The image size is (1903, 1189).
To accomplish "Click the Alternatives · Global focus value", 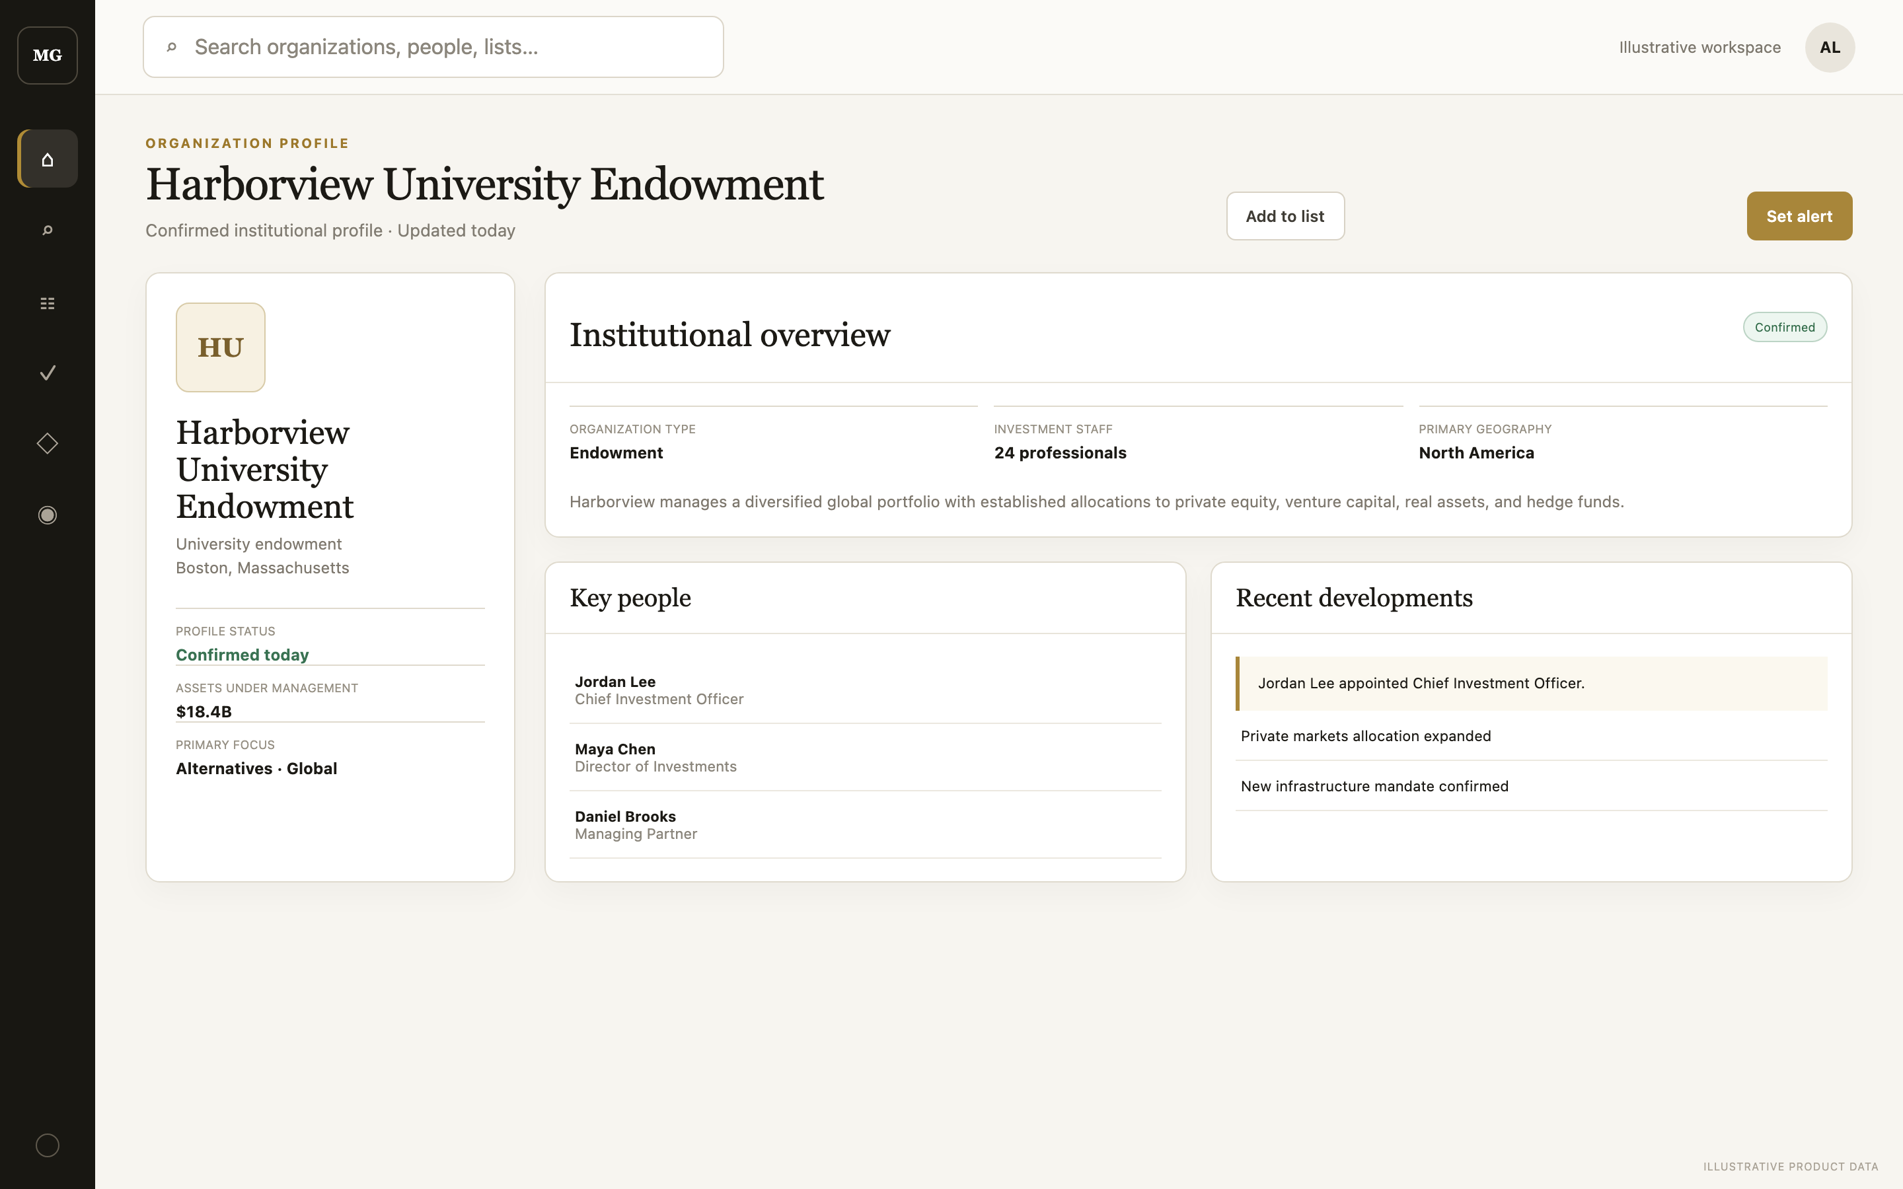I will pyautogui.click(x=256, y=768).
